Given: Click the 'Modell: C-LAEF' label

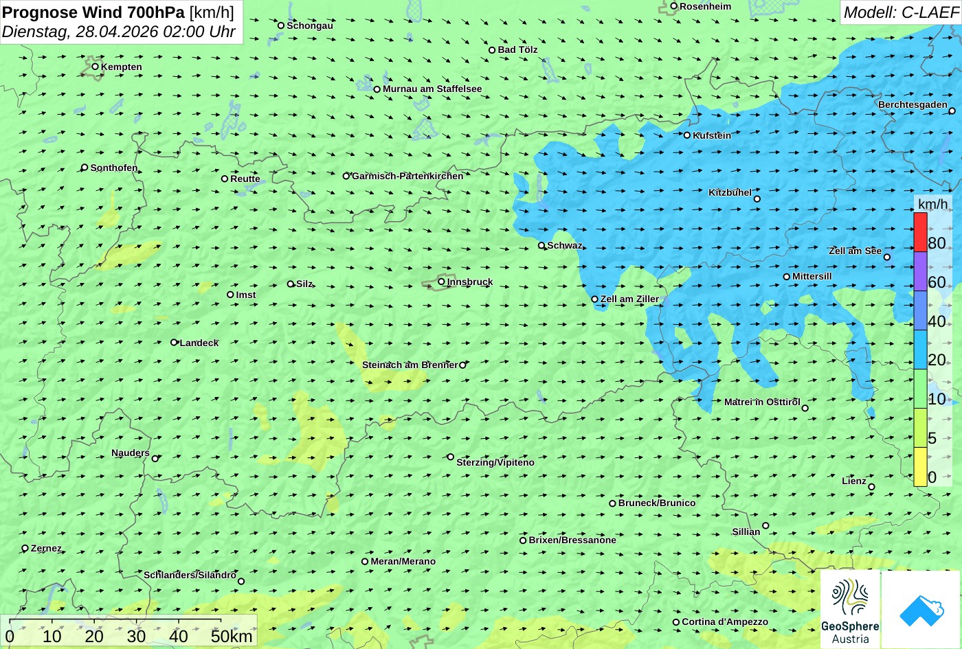Looking at the screenshot, I should tap(901, 12).
